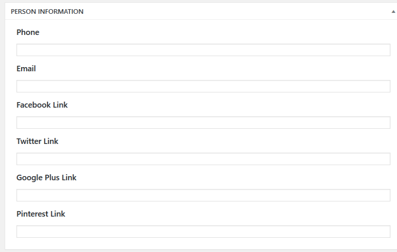397x252 pixels.
Task: Click the word 'Plus' in Google Plus label
Action: 51,178
